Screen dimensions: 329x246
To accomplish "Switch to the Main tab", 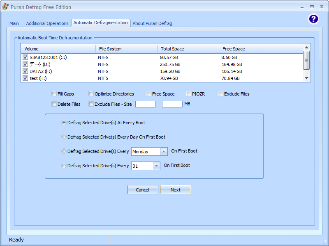I will click(14, 23).
